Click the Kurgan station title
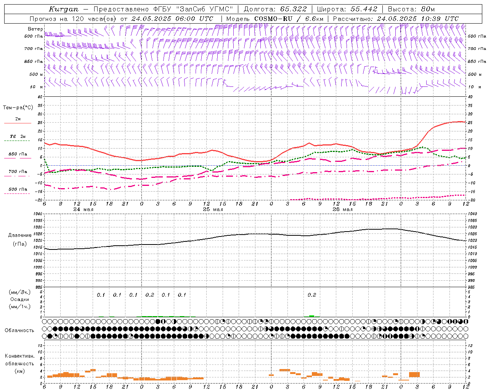 pyautogui.click(x=64, y=9)
